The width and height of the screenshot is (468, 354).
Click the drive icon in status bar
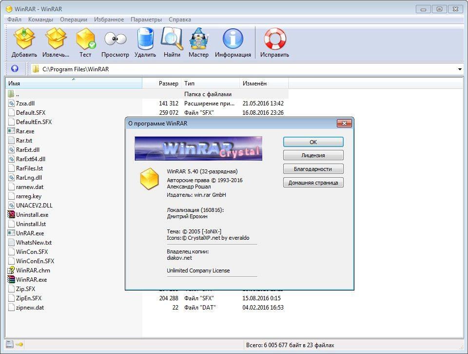click(10, 344)
